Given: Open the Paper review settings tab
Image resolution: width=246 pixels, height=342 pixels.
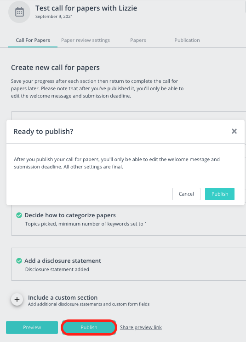Looking at the screenshot, I should tap(86, 40).
